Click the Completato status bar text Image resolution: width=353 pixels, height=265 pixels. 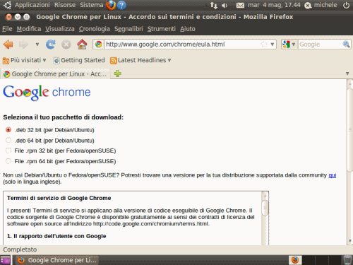coord(20,249)
